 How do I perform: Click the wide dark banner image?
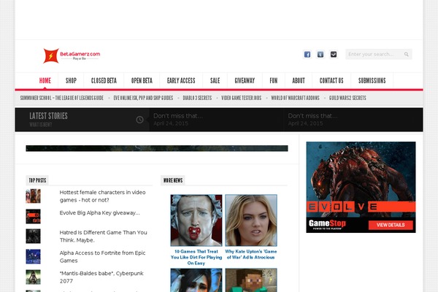coord(157,148)
